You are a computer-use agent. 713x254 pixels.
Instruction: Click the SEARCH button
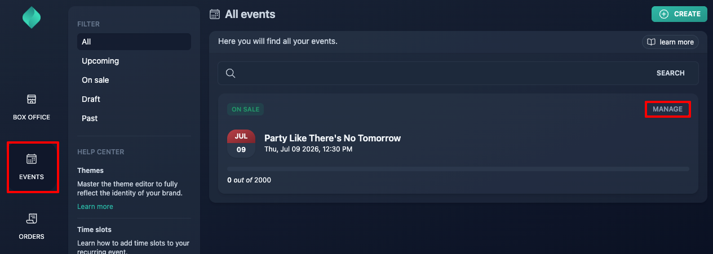click(x=671, y=73)
